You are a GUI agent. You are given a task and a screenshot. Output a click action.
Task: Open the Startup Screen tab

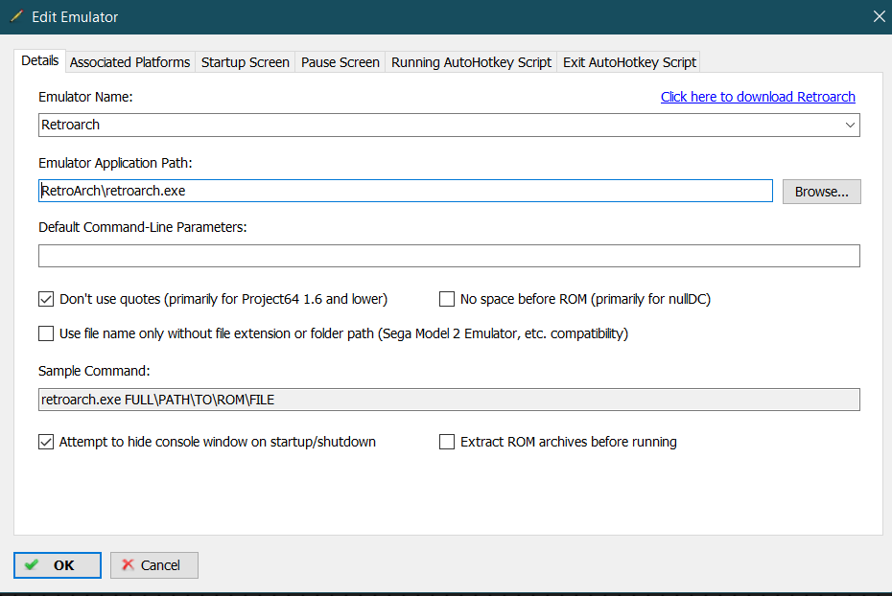[x=246, y=62]
